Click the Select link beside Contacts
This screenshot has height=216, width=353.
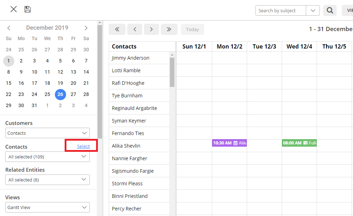tap(83, 147)
